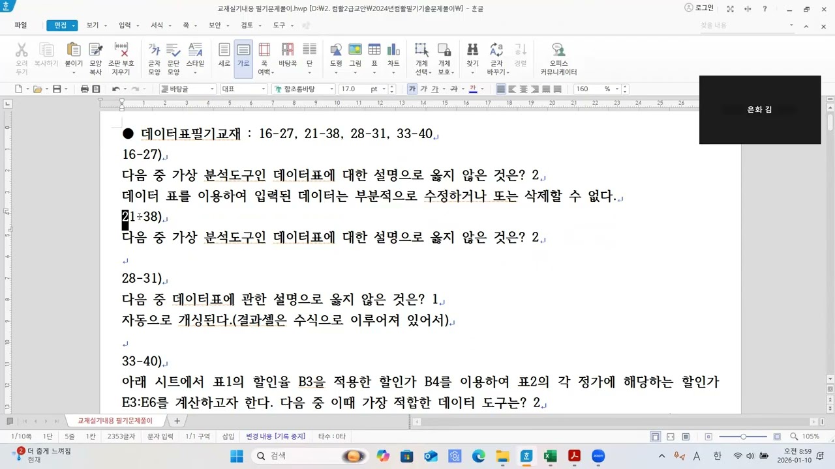Enable distributed paragraph alignment
The height and width of the screenshot is (469, 835).
(545, 89)
